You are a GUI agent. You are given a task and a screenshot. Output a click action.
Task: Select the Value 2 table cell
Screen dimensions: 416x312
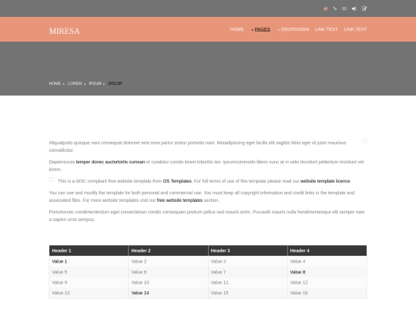[x=168, y=261]
